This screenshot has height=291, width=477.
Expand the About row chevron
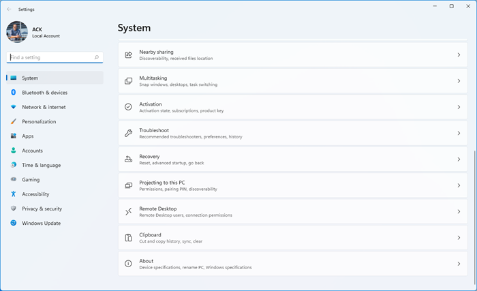pos(459,264)
